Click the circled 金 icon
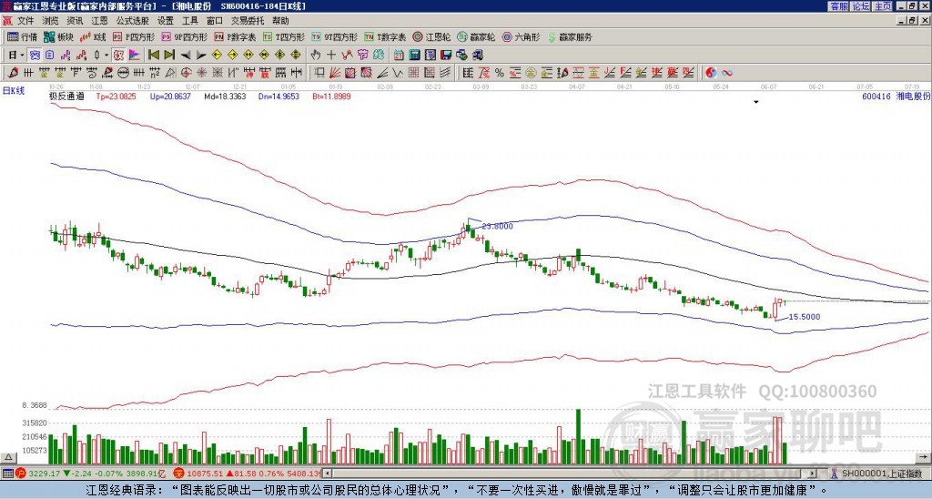Viewport: 932px width, 499px height. [x=530, y=73]
